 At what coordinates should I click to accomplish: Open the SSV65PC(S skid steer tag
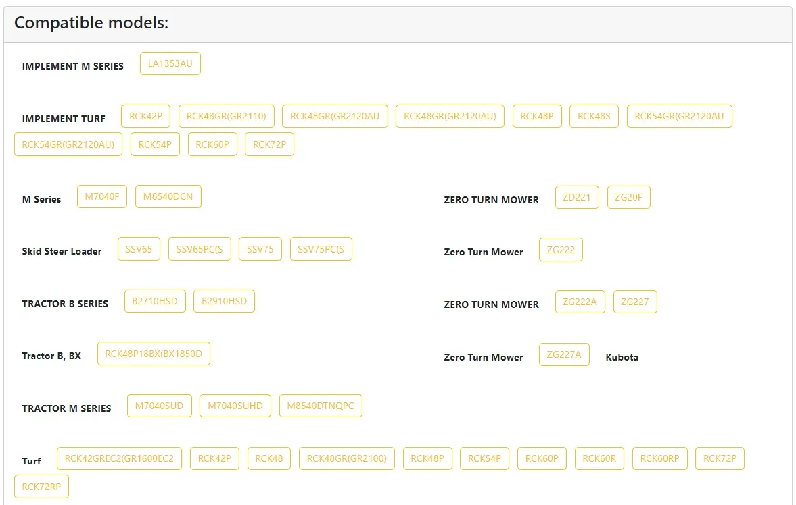pyautogui.click(x=200, y=249)
